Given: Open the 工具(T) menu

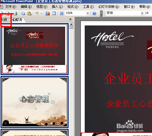Looking at the screenshot, I should click(x=88, y=7).
